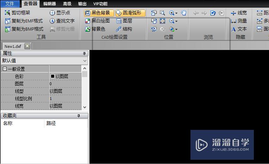Choose the 背景色 background color
The width and height of the screenshot is (269, 164).
pyautogui.click(x=95, y=29)
